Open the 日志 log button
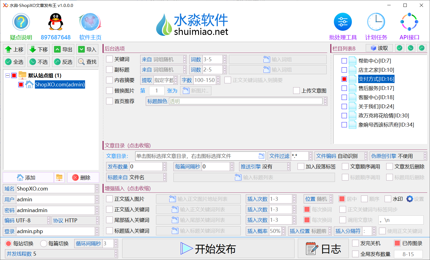The width and height of the screenshot is (430, 260). (323, 249)
